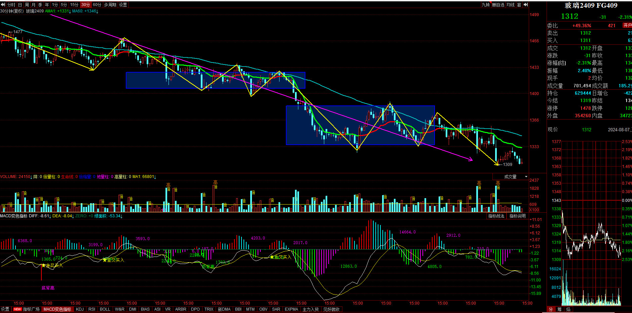Click the 指标战法 button
The image size is (632, 313).
pos(496,216)
